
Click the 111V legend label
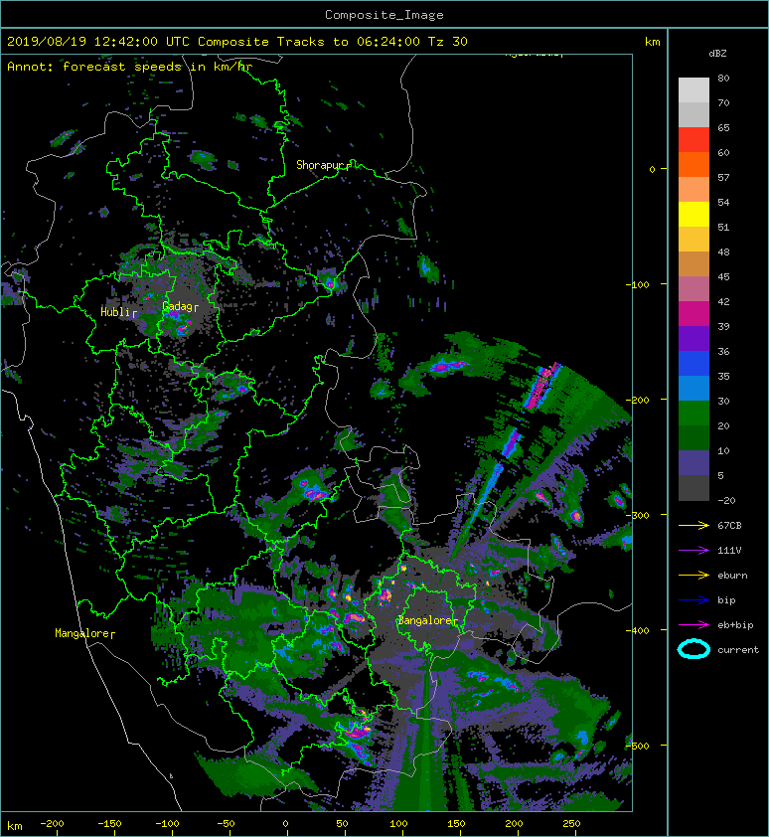coord(729,551)
